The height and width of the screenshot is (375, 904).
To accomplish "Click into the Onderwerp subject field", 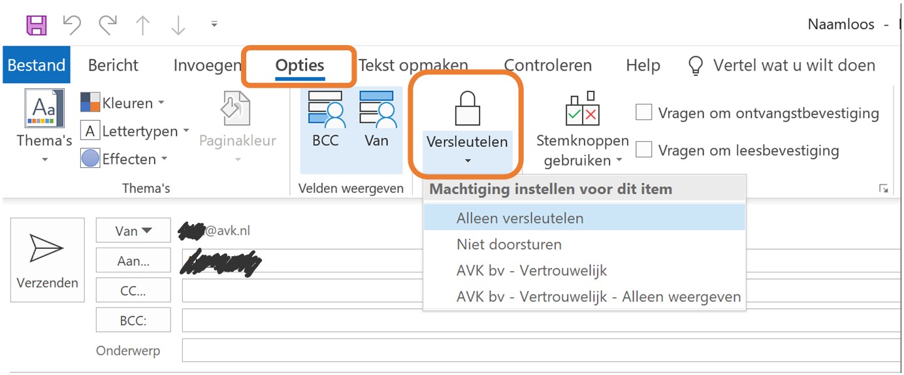I will pyautogui.click(x=541, y=350).
